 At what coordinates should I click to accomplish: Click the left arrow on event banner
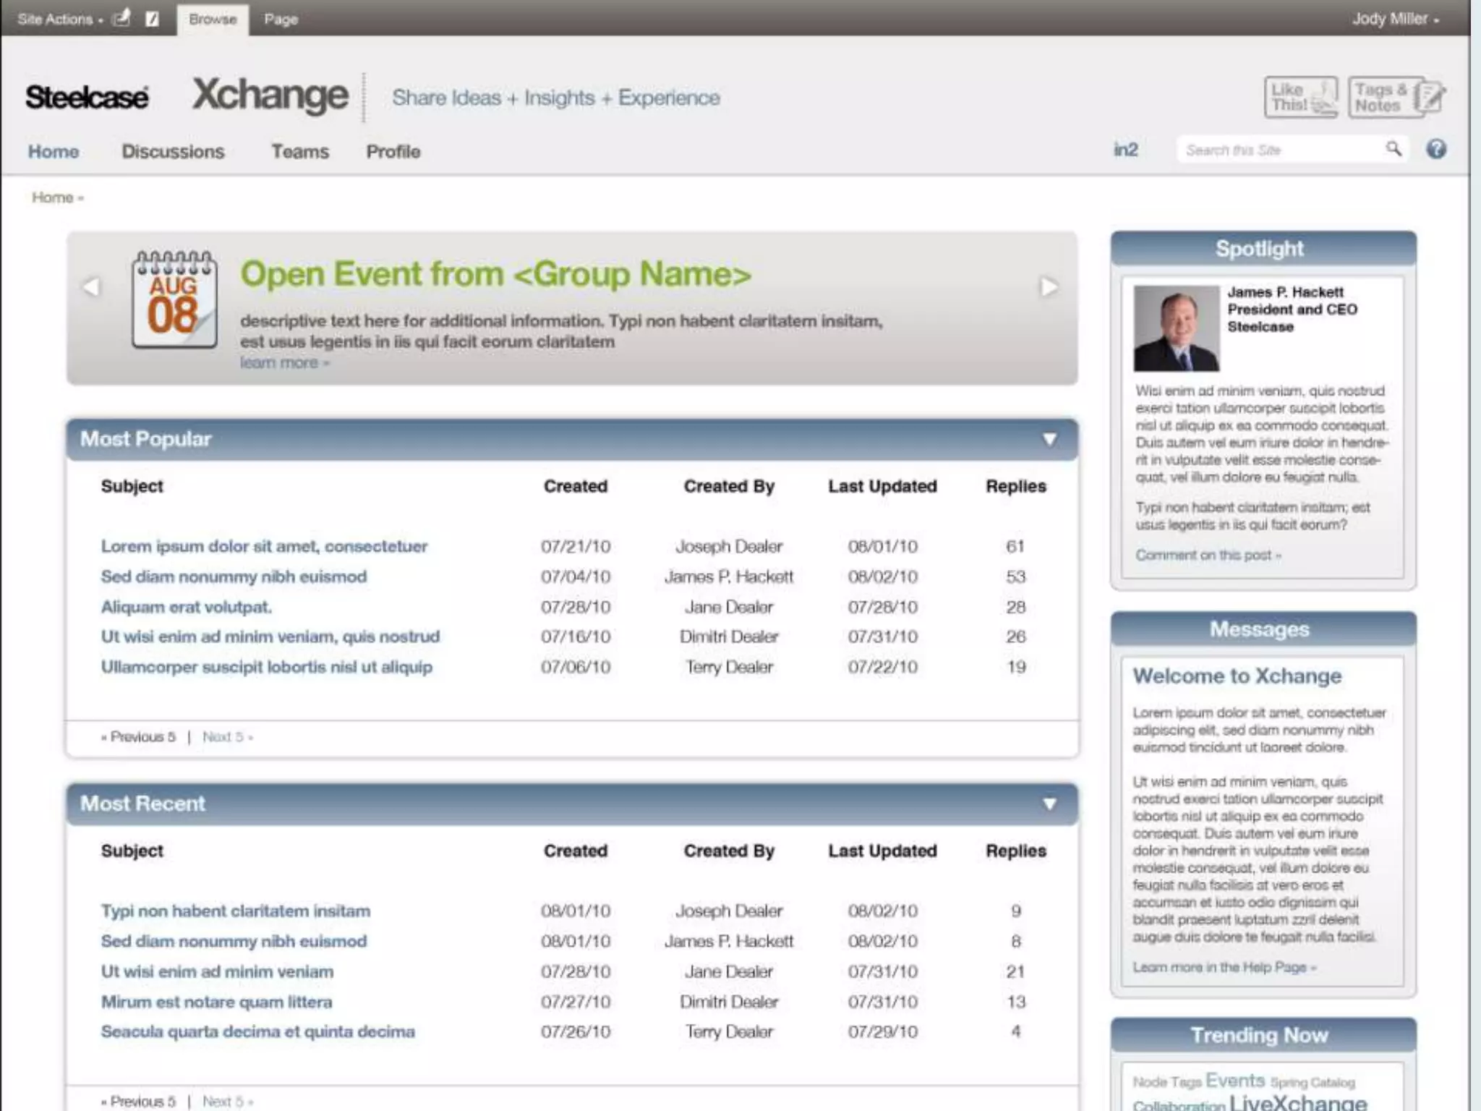point(91,287)
